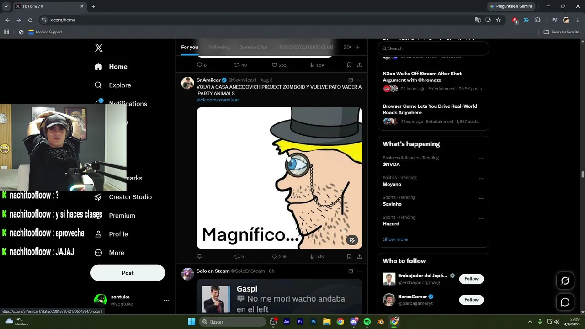Open the kick.com/sramilcar link
This screenshot has width=585, height=329.
[218, 100]
